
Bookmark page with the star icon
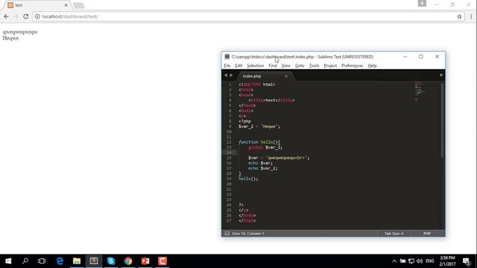[459, 16]
